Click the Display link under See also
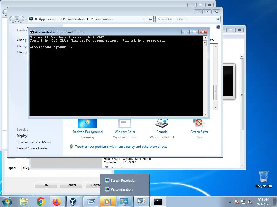This screenshot has width=277, height=207. coord(22,136)
